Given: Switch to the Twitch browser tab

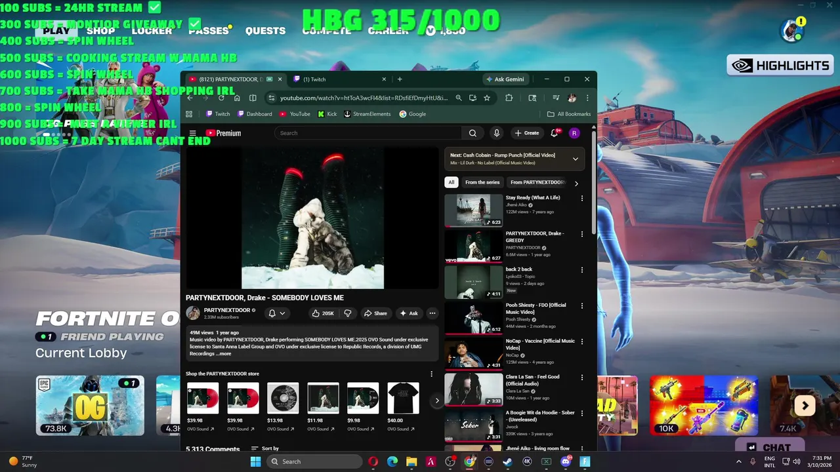Looking at the screenshot, I should [338, 79].
